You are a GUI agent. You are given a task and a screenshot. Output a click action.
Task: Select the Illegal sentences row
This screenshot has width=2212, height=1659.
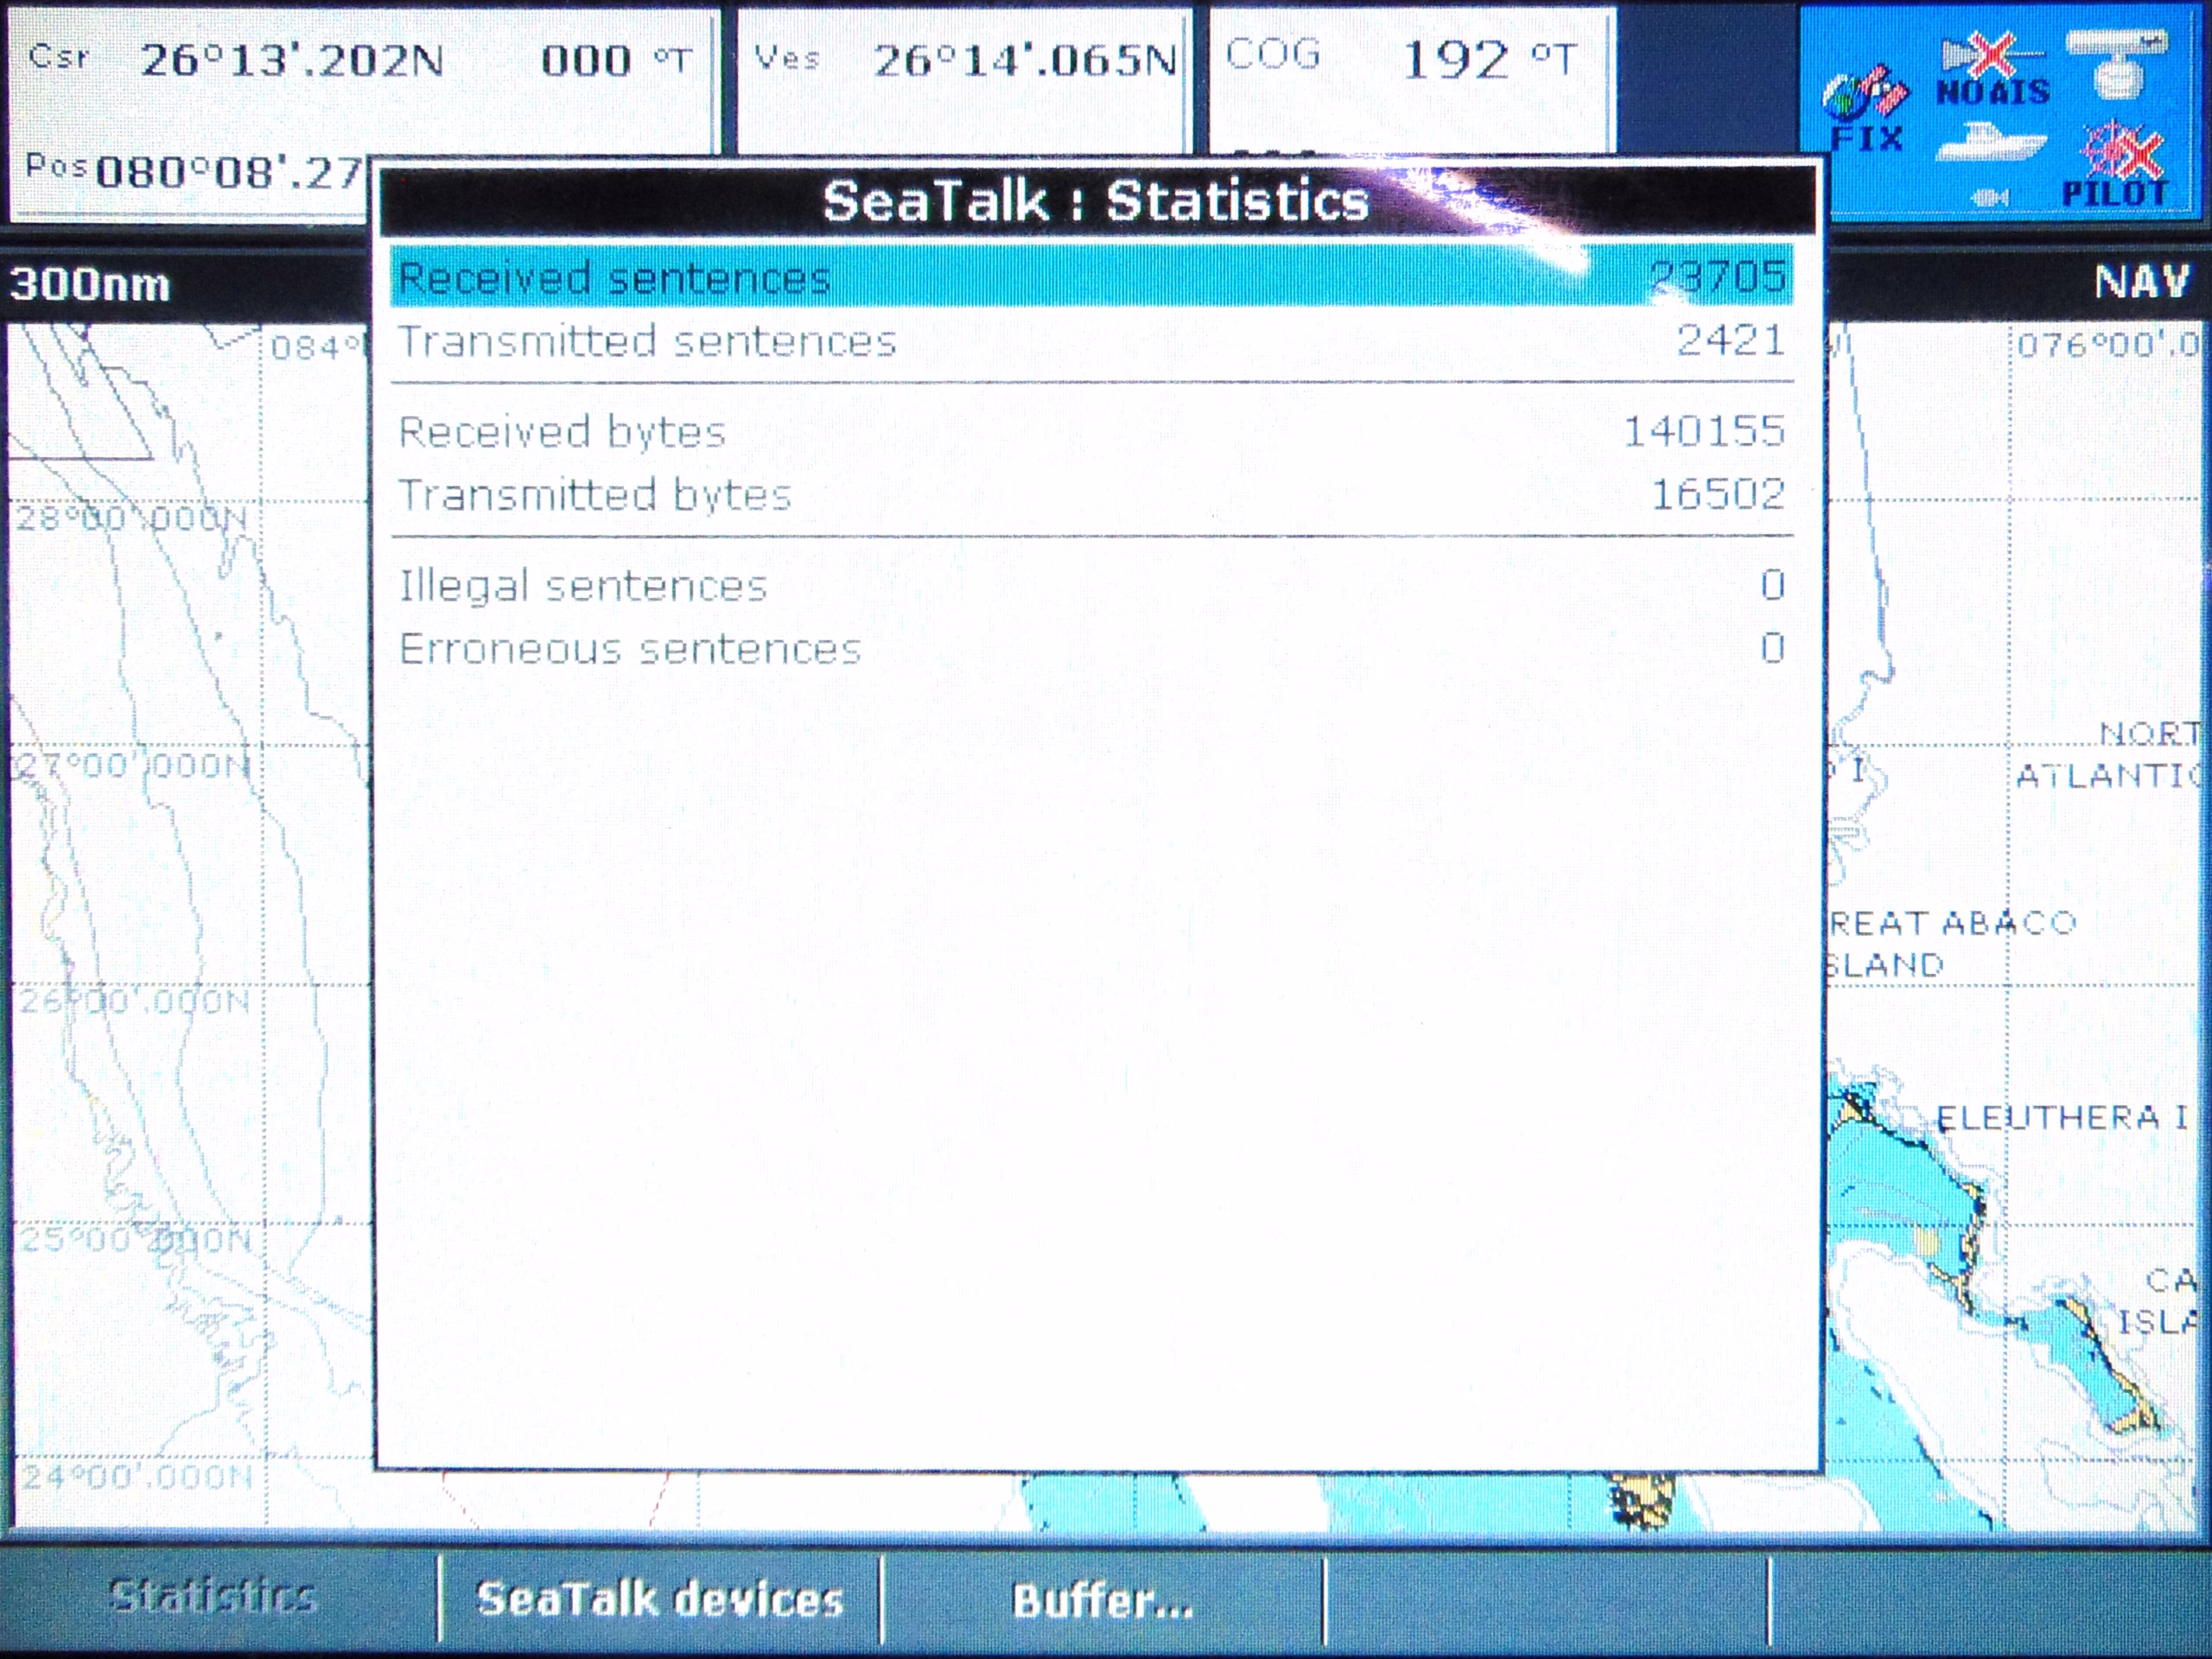(x=1091, y=585)
